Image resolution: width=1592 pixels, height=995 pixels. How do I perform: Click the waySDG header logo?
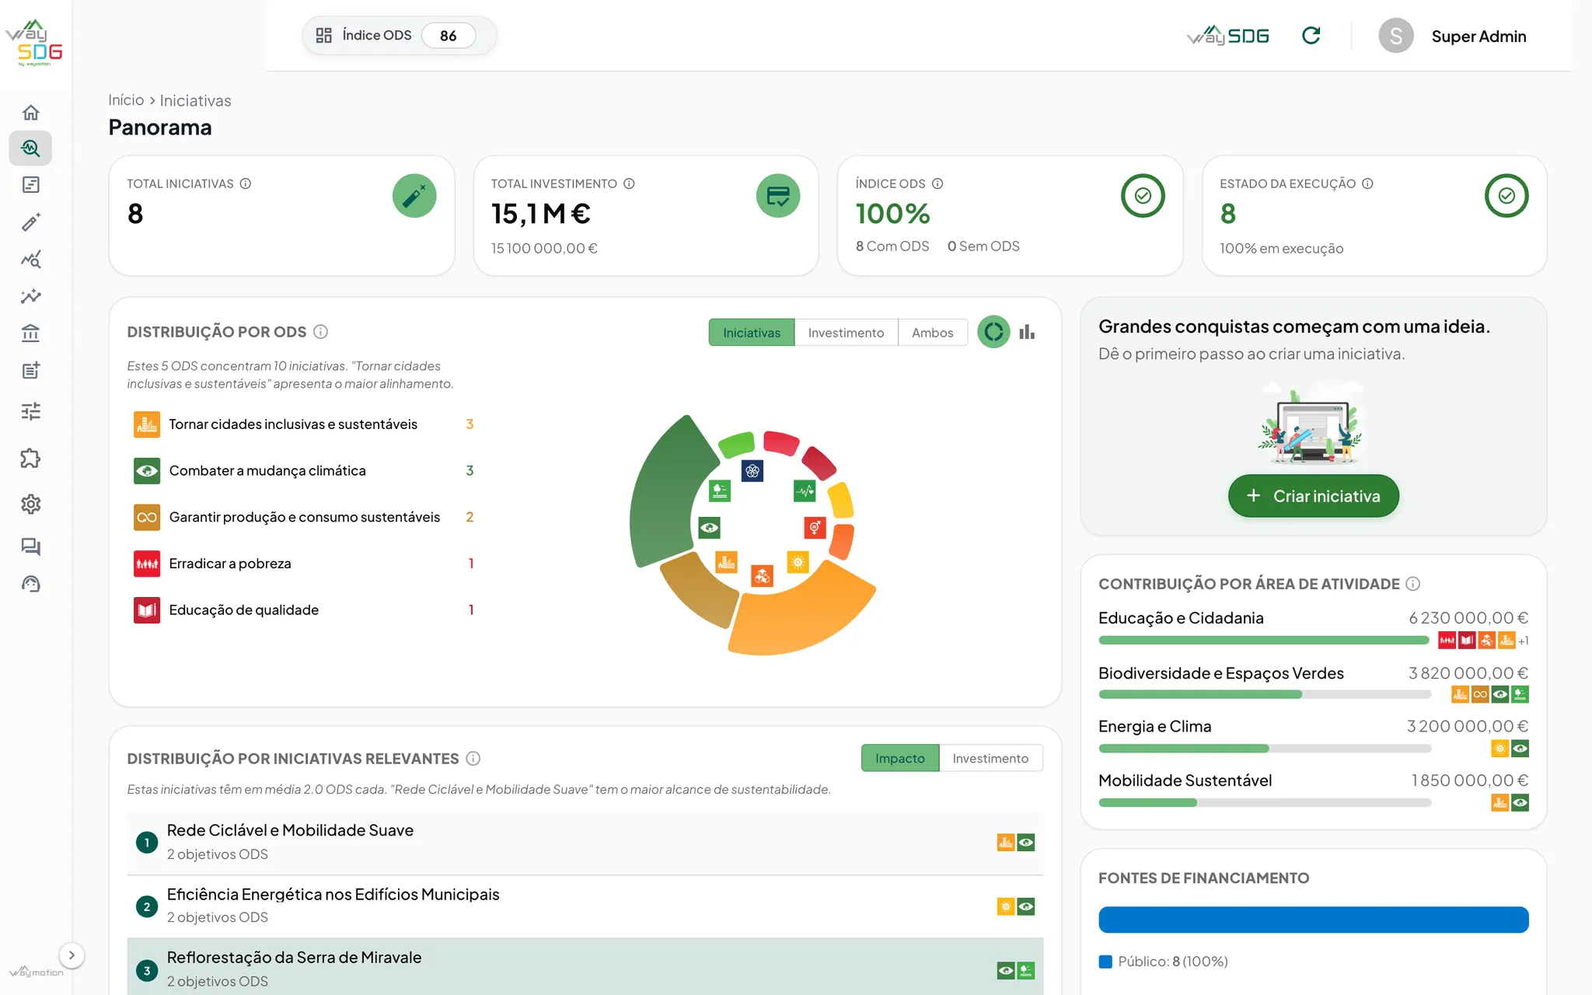tap(1228, 36)
